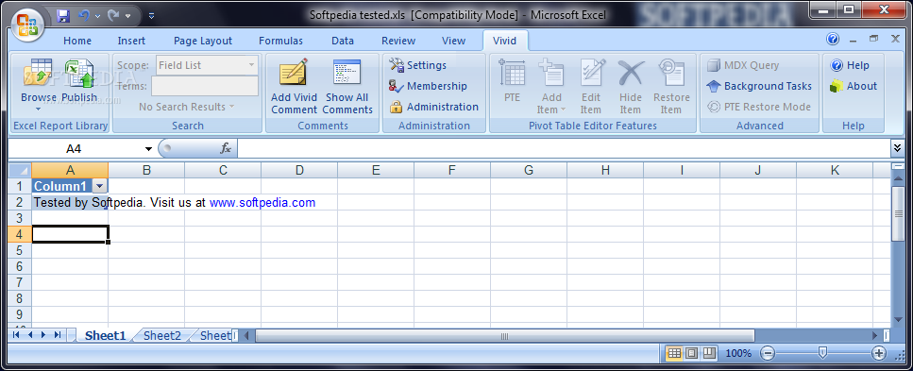913x371 pixels.
Task: Save workbook via Quick Access toolbar
Action: pyautogui.click(x=63, y=16)
